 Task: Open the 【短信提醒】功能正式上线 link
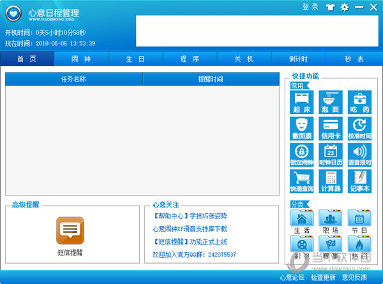coord(190,241)
